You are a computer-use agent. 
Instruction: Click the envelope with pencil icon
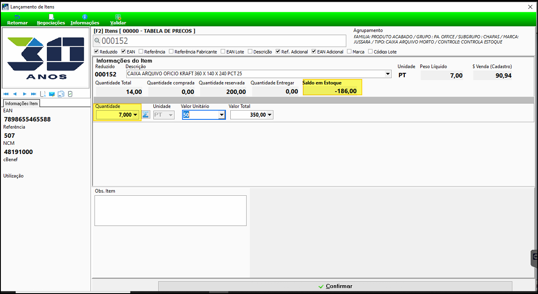(x=52, y=94)
